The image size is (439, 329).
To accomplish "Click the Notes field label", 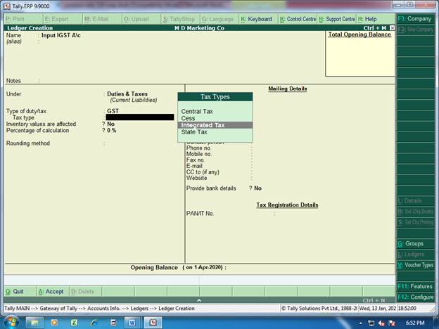I will pos(13,81).
